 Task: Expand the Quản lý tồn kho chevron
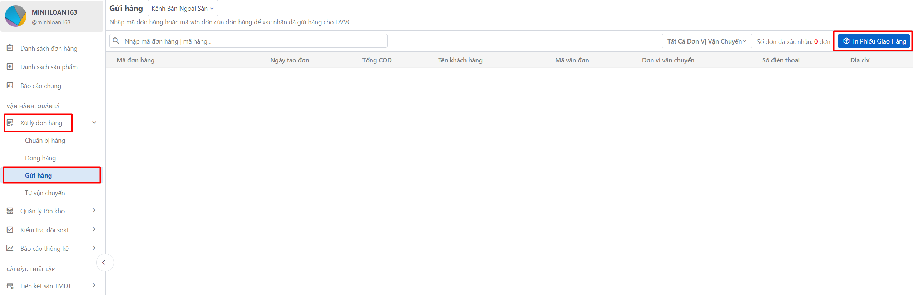pos(94,210)
